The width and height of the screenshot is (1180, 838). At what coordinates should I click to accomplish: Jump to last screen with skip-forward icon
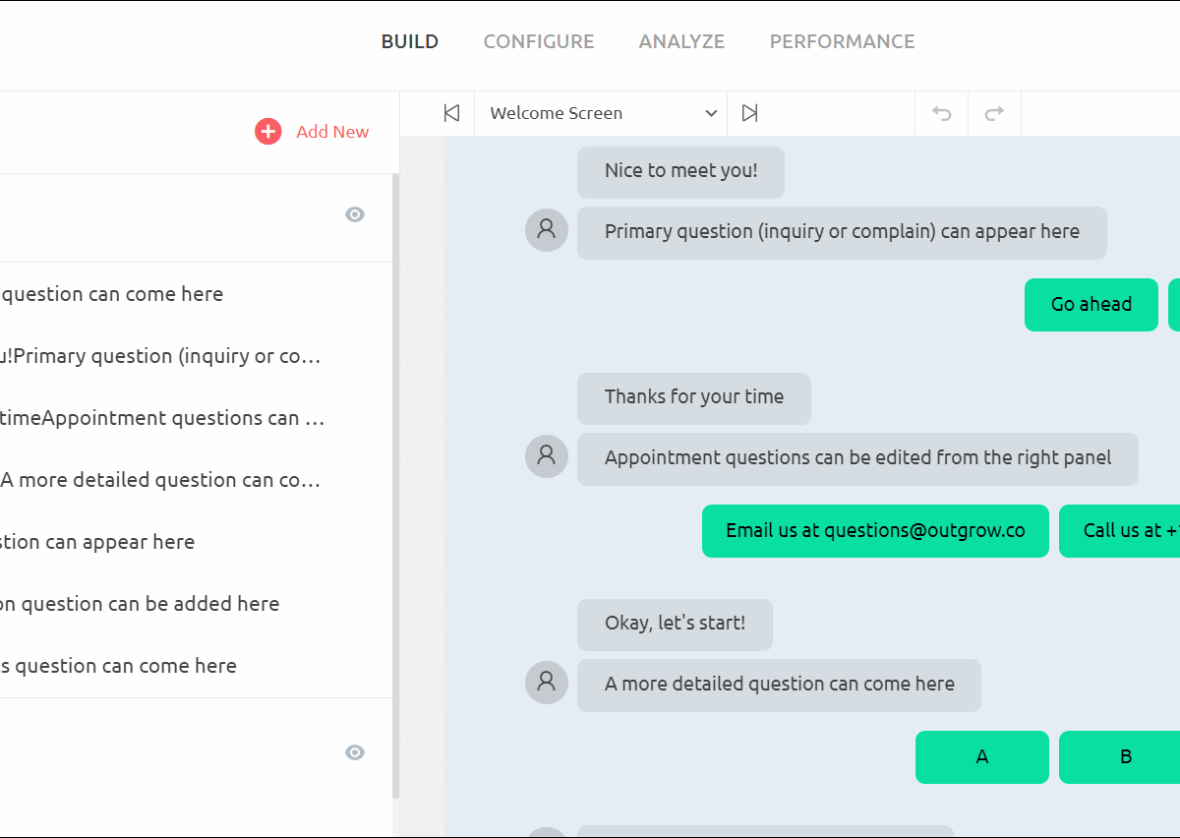749,113
